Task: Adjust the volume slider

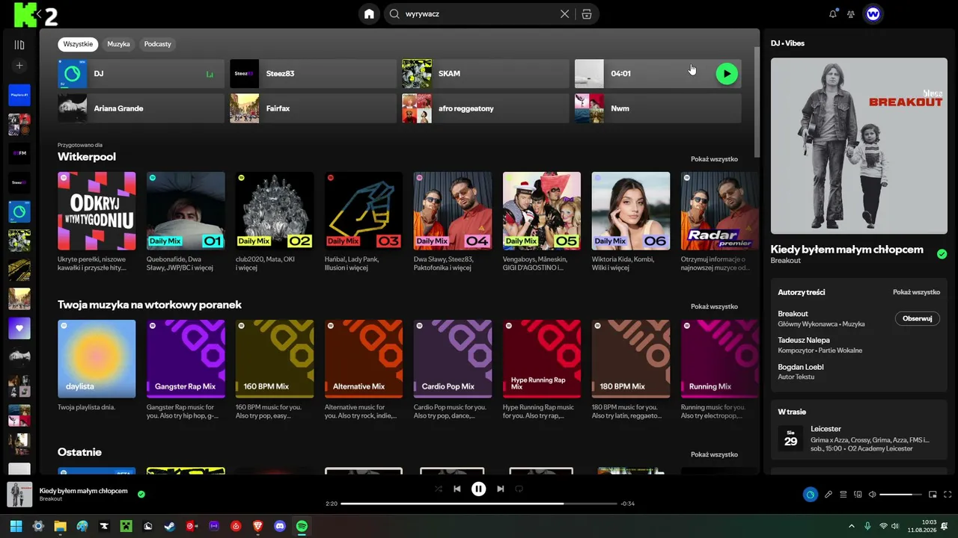Action: point(900,495)
